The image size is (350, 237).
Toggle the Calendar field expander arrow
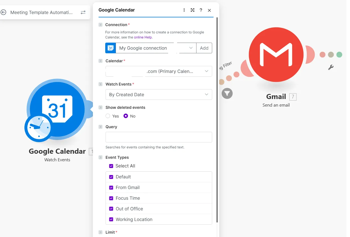pos(100,61)
